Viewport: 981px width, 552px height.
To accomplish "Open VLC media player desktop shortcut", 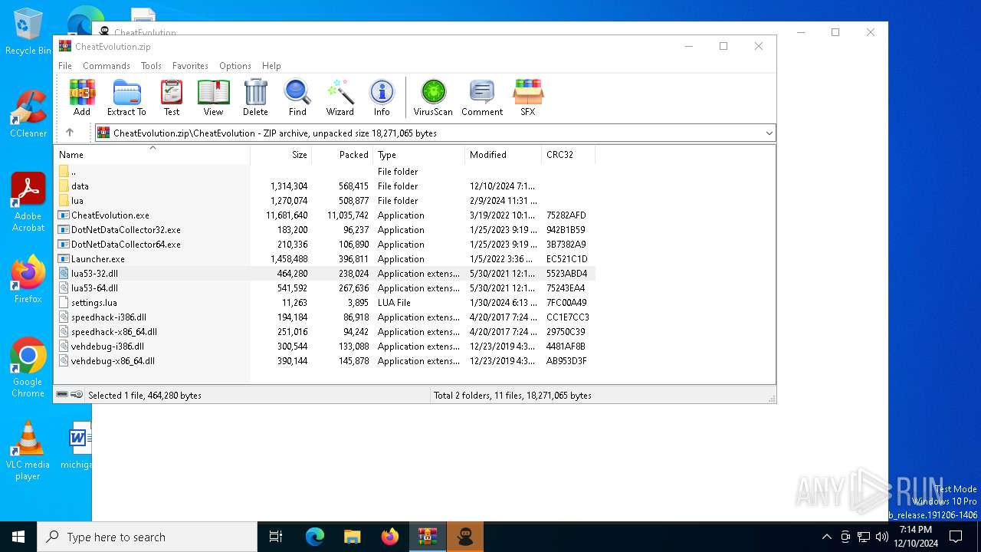I will click(28, 451).
